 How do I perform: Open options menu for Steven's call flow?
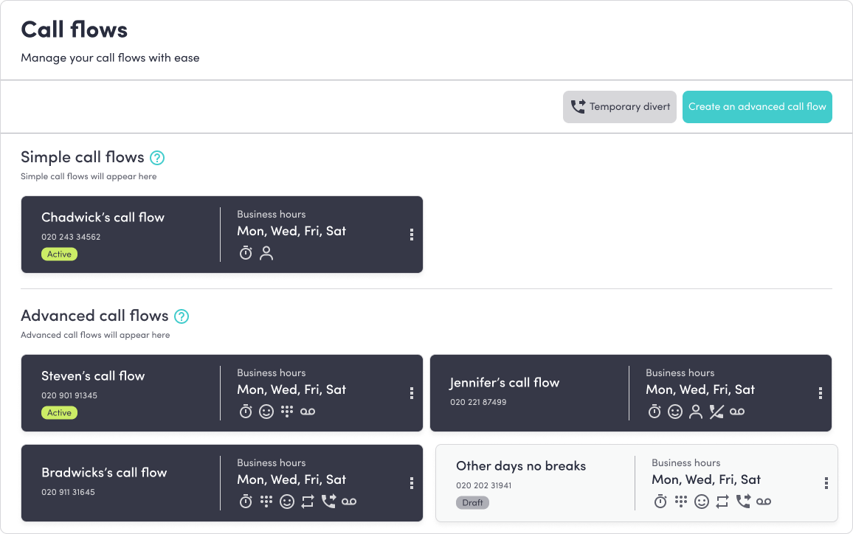pyautogui.click(x=411, y=393)
